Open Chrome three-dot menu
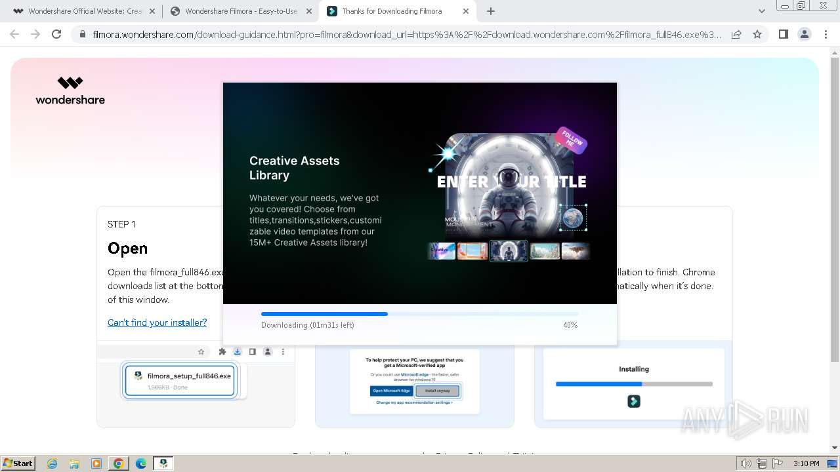The width and height of the screenshot is (840, 472). [826, 34]
